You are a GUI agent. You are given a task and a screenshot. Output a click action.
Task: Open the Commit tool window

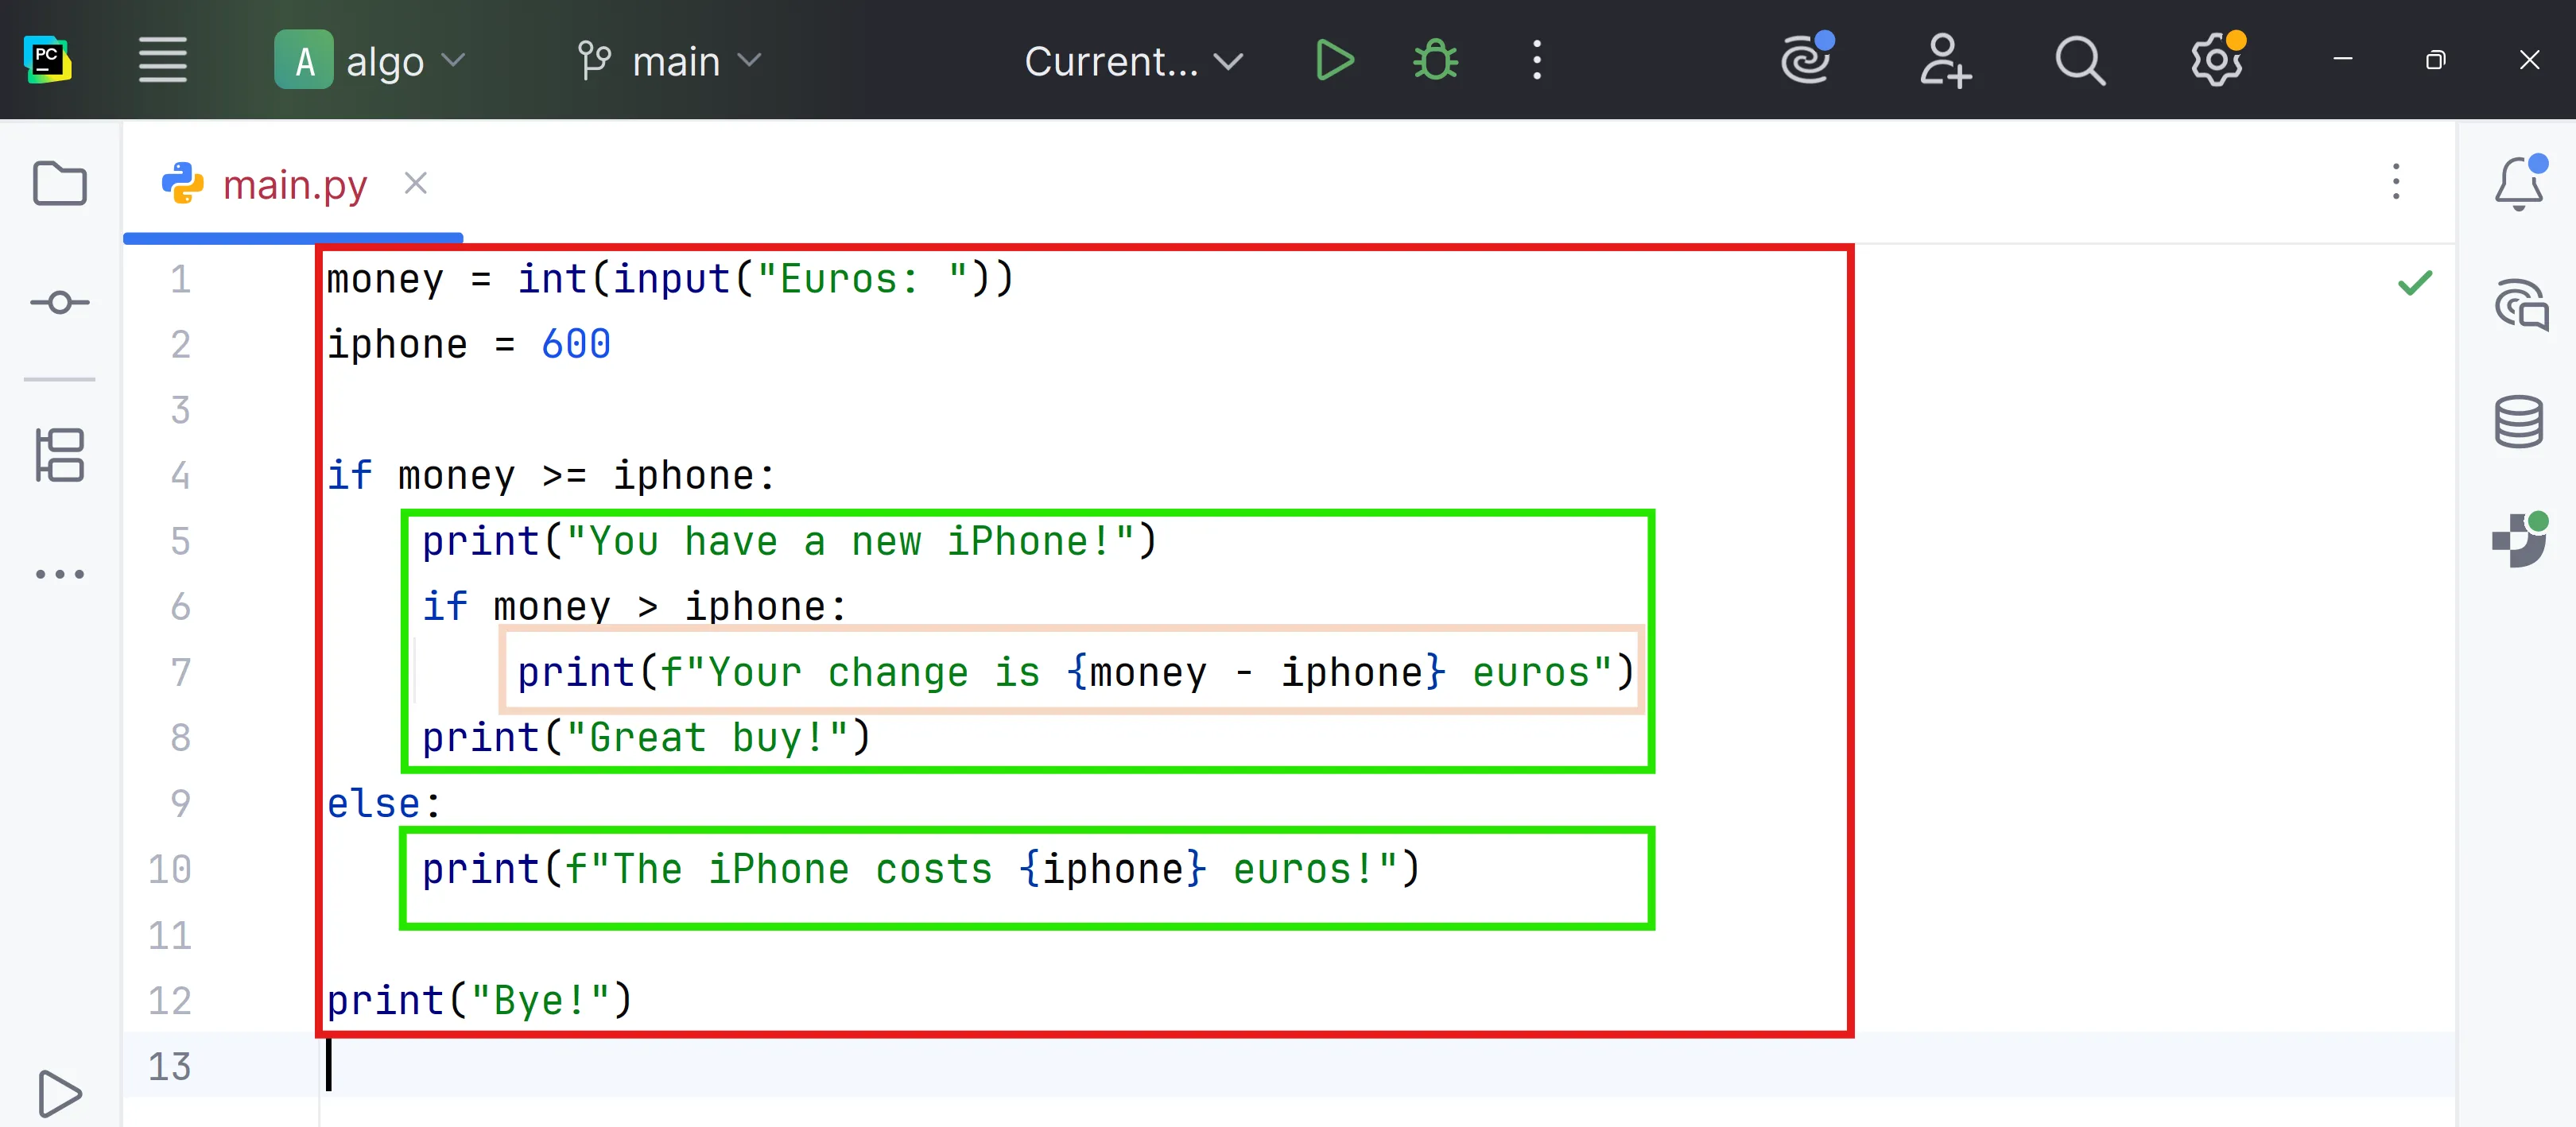60,302
